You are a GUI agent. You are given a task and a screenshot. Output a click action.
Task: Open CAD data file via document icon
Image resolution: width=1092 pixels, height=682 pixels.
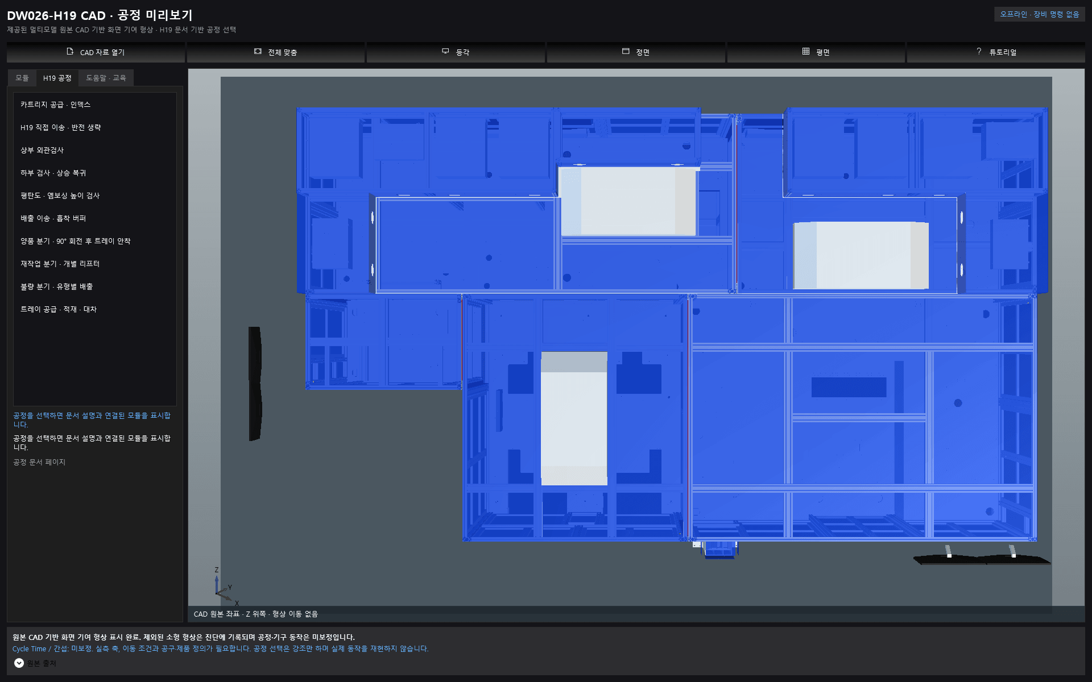(x=70, y=52)
